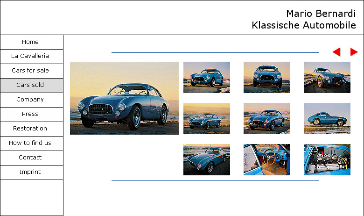The image size is (364, 216).
Task: View the Imprint page
Action: (x=30, y=172)
